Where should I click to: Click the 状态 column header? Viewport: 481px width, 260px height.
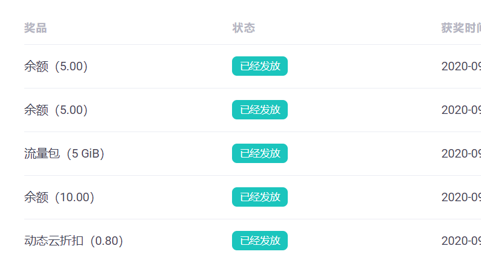pyautogui.click(x=244, y=28)
